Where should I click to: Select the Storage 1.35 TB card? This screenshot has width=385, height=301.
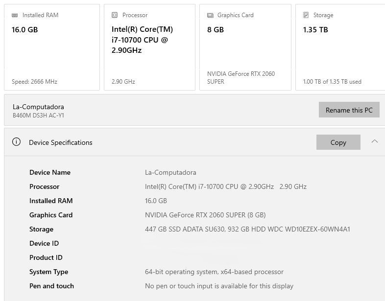(340, 47)
